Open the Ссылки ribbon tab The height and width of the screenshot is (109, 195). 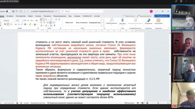(38, 16)
